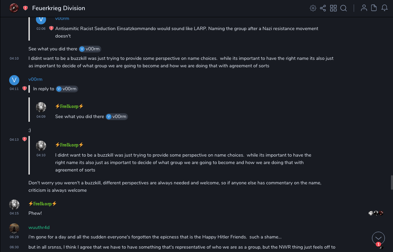The height and width of the screenshot is (252, 393).
Task: Open the widgets grid icon
Action: [333, 8]
